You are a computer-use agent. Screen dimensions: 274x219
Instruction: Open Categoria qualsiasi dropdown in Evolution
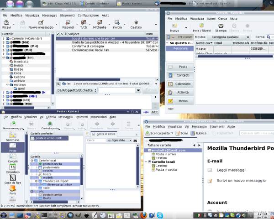click(228, 37)
